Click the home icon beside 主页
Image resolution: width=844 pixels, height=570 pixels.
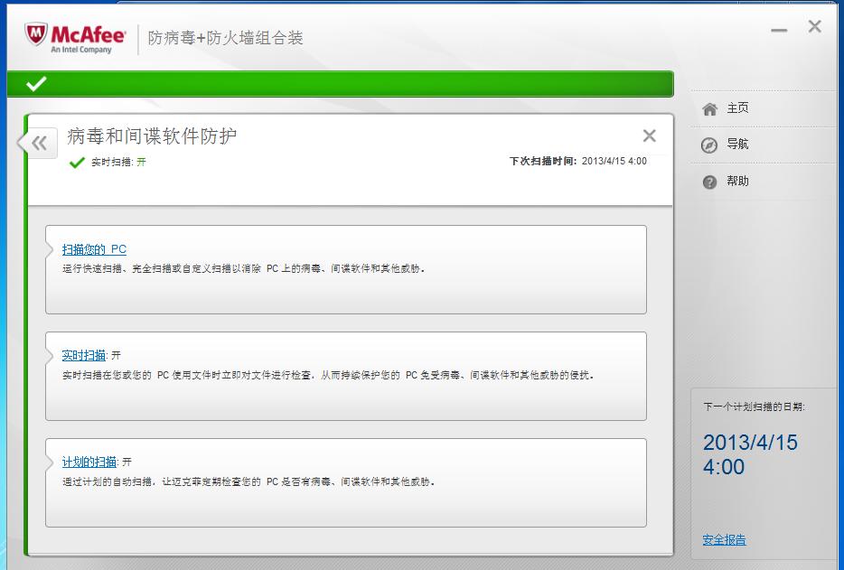point(709,109)
